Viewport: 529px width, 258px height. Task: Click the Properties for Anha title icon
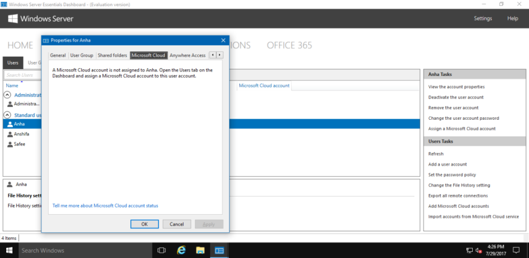point(46,40)
